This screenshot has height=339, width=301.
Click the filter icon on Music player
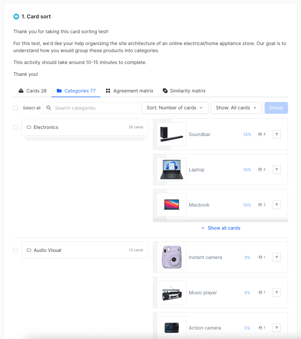[276, 292]
